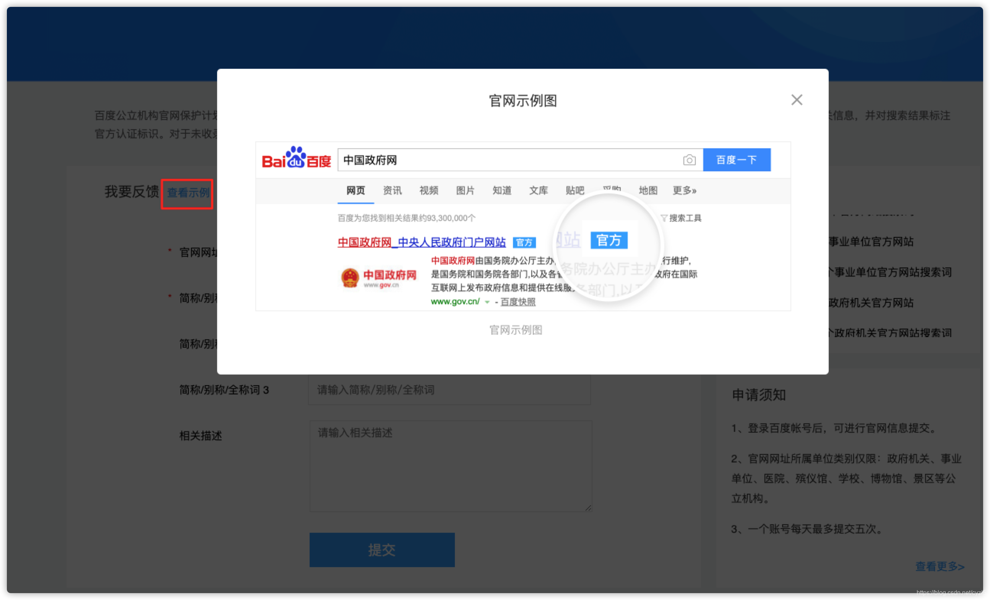Image resolution: width=990 pixels, height=600 pixels.
Task: Click the 政府机关官方网站 text
Action: (871, 302)
